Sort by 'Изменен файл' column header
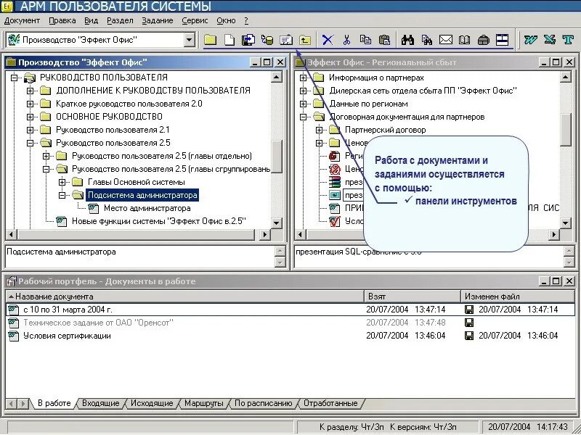Viewport: 581px width, 435px height. pyautogui.click(x=518, y=297)
